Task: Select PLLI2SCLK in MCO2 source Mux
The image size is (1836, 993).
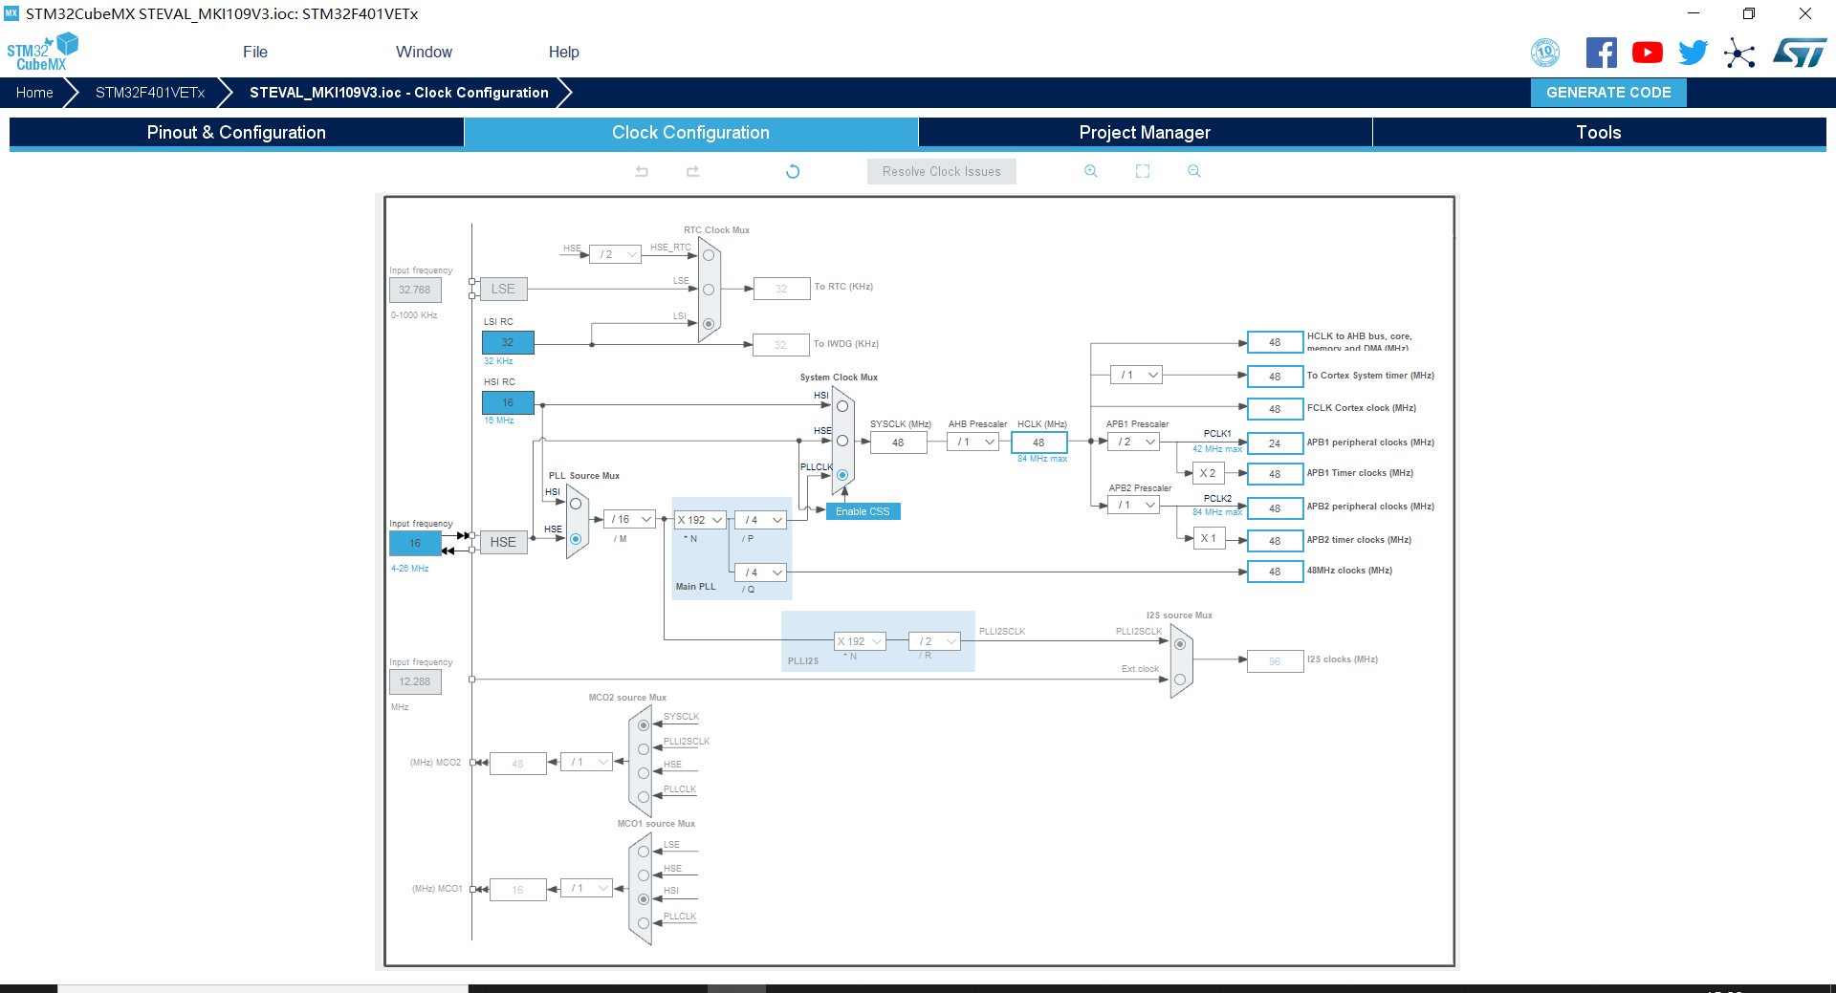Action: pyautogui.click(x=644, y=749)
